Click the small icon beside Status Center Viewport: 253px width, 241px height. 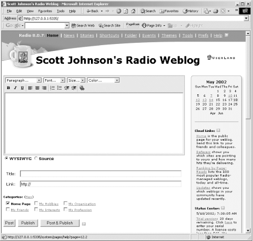point(222,208)
